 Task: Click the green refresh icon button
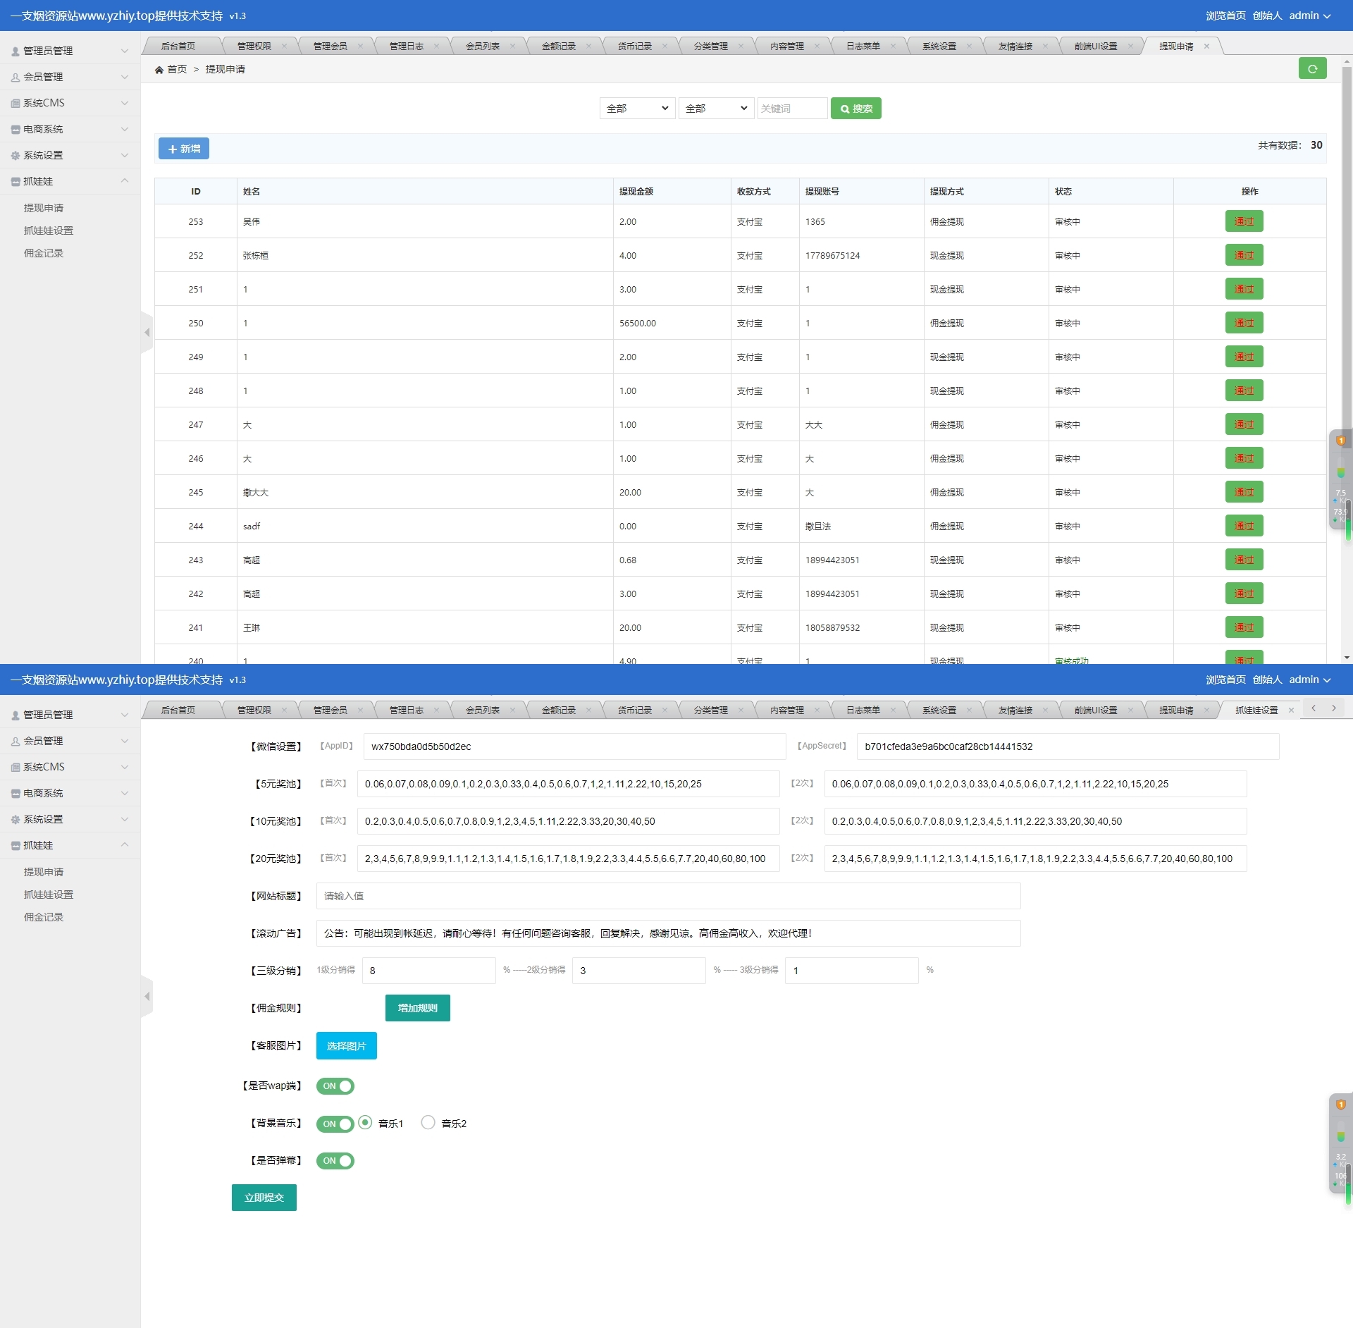1312,68
